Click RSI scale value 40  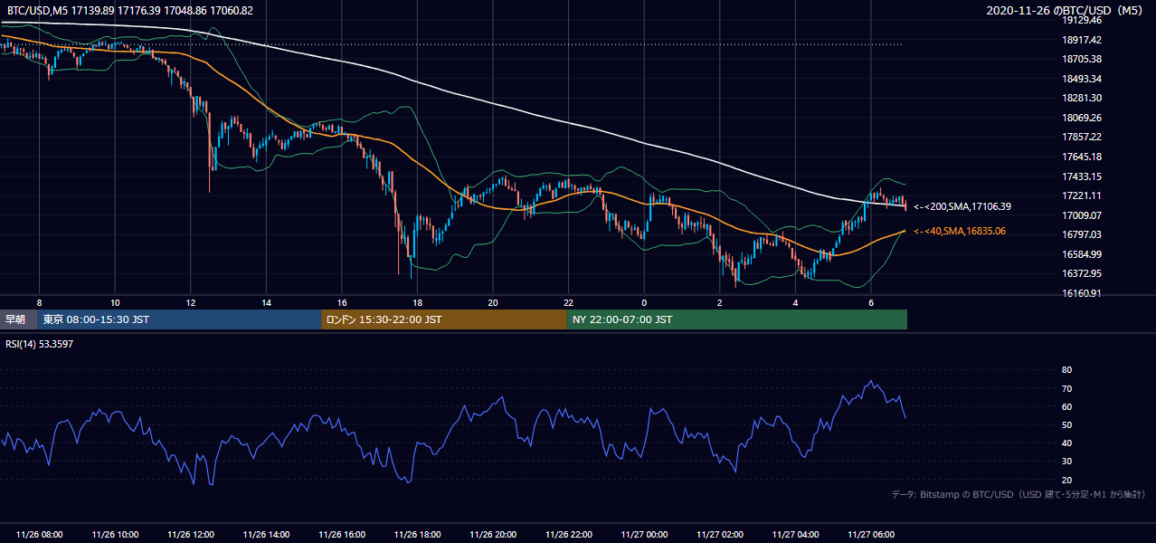(1066, 443)
